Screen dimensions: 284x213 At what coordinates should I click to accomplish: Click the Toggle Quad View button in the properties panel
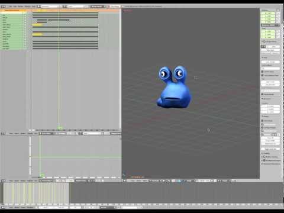pos(270,149)
